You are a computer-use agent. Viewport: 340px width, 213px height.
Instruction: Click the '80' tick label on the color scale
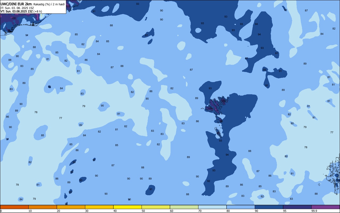(x=228, y=211)
